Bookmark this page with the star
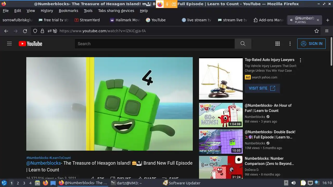Screen dimensions: 333x187 (x=317, y=31)
